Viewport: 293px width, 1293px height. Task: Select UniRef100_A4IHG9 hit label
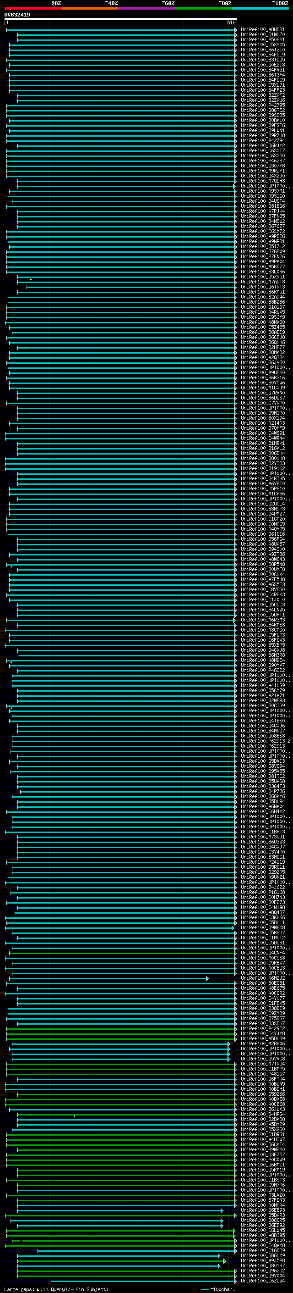(263, 685)
